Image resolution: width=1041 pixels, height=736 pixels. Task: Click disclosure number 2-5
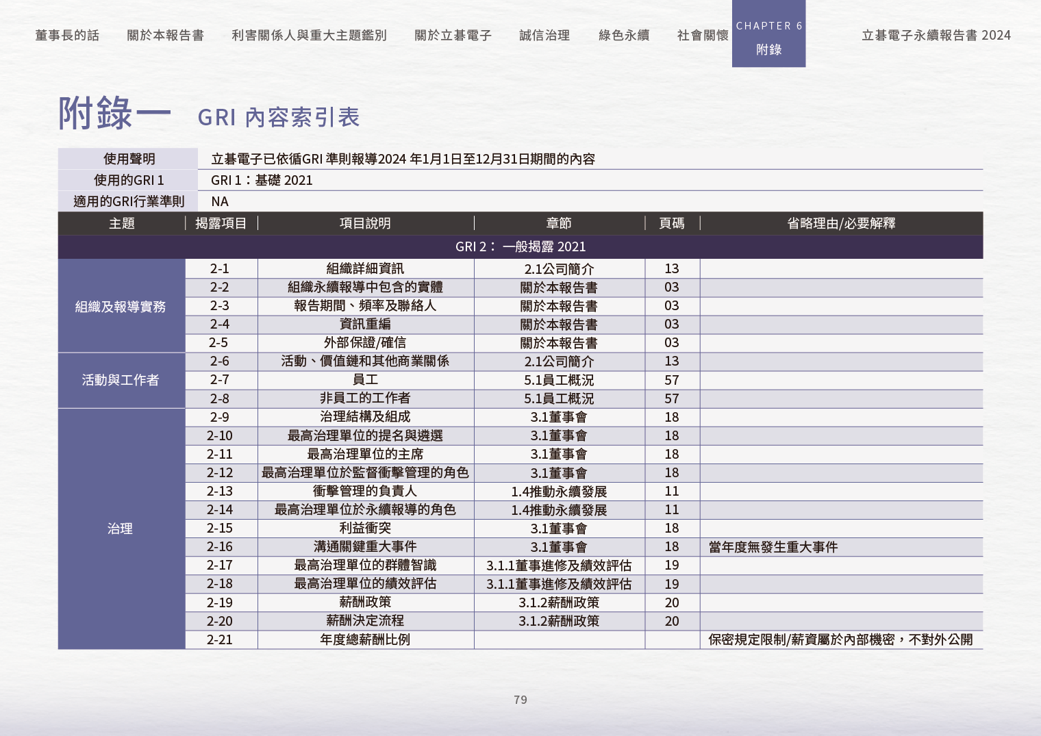coord(220,342)
